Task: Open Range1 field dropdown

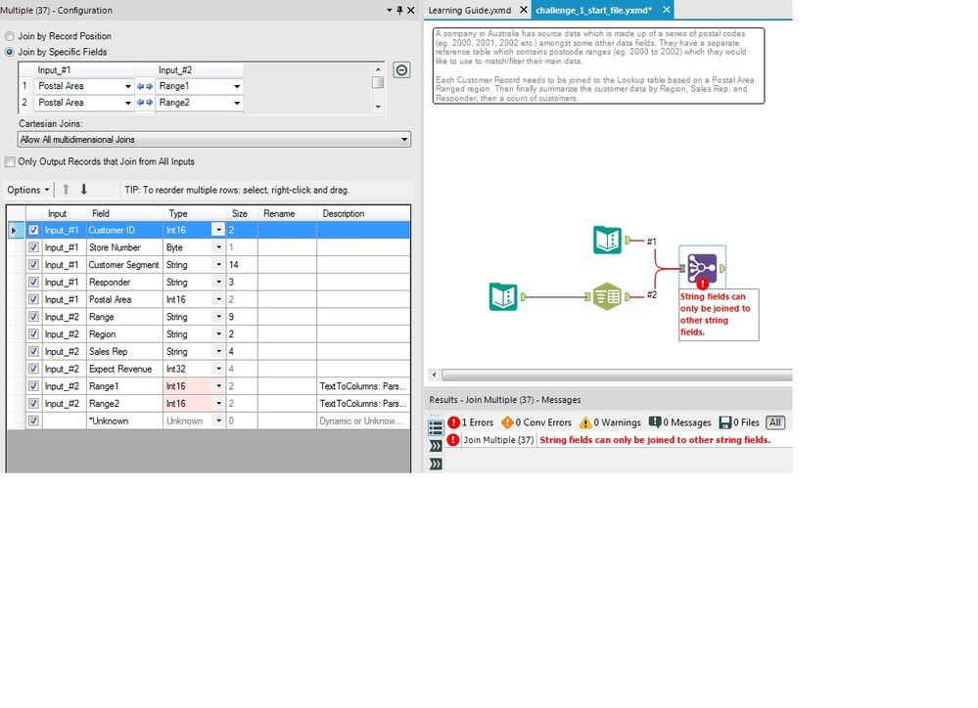Action: [237, 86]
